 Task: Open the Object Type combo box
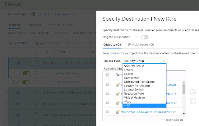(x=144, y=61)
